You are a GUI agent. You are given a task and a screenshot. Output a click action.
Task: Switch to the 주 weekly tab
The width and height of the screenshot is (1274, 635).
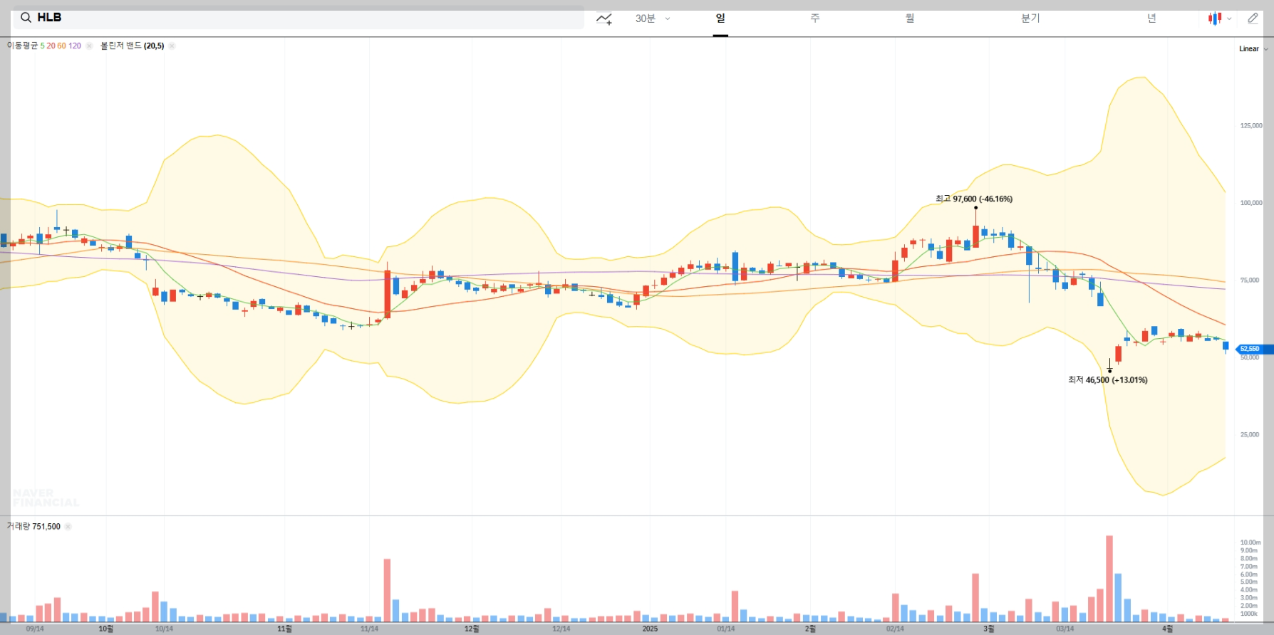coord(815,19)
